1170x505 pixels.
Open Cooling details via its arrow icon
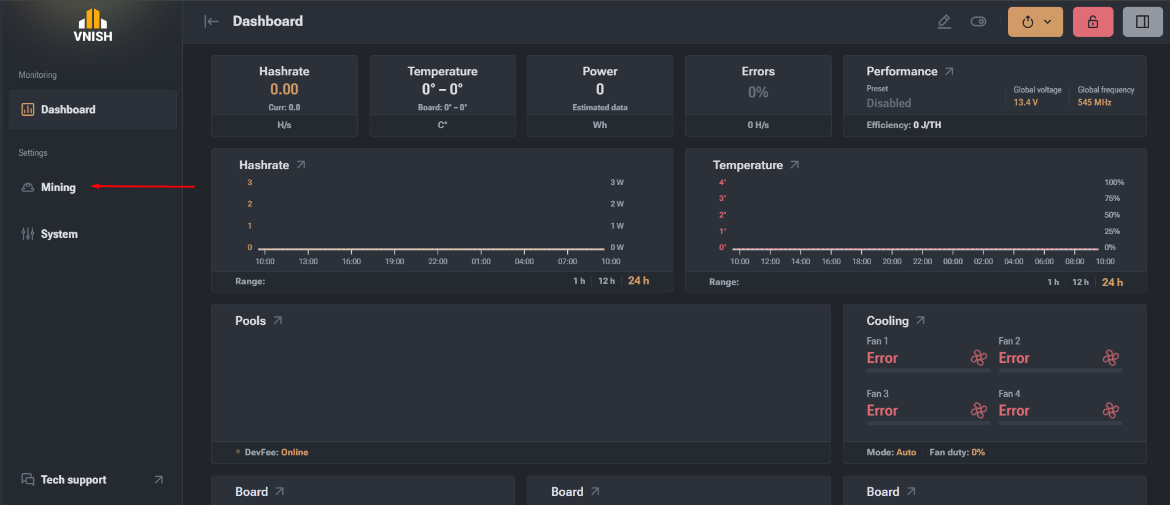point(920,321)
